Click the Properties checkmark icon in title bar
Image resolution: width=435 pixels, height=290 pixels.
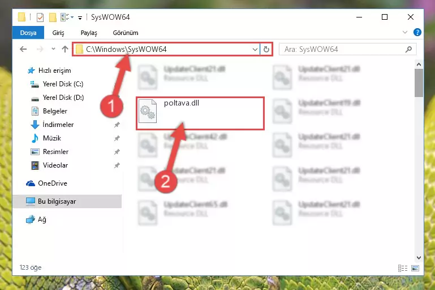coord(40,17)
